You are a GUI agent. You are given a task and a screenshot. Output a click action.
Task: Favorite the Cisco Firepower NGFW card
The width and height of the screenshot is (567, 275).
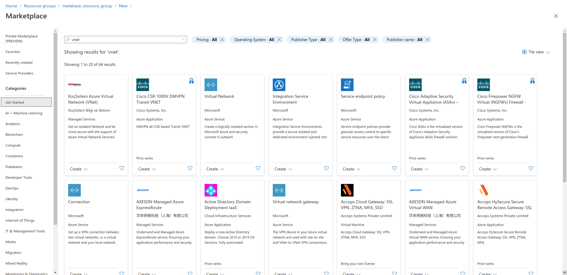531,168
